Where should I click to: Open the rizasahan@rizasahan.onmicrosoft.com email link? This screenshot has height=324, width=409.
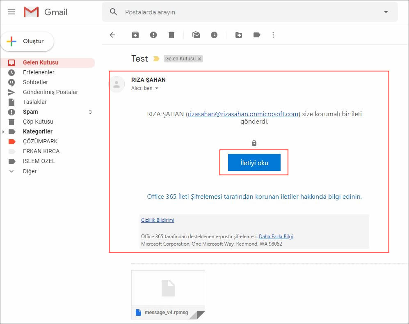[243, 114]
